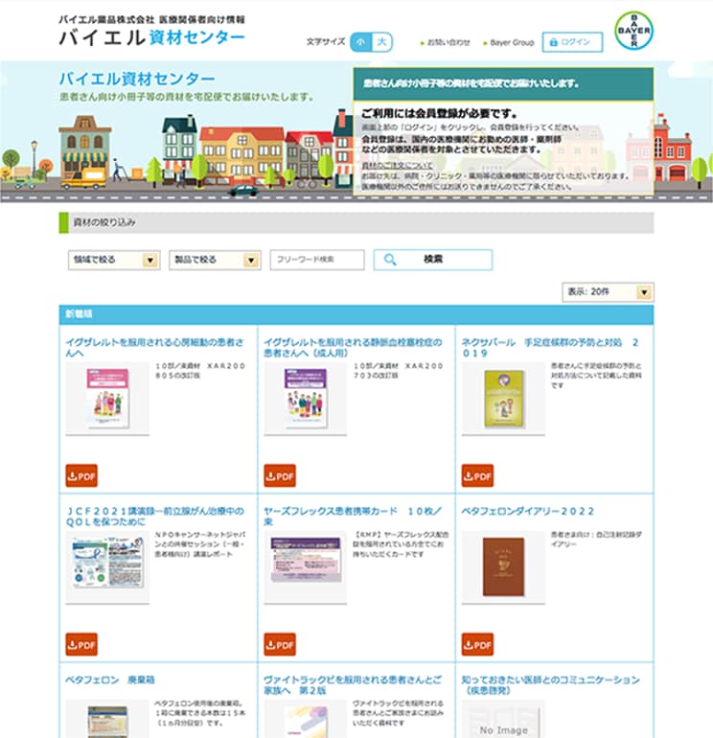
Task: Download PDF for イグザレルト 心房細動 item
Action: point(81,475)
